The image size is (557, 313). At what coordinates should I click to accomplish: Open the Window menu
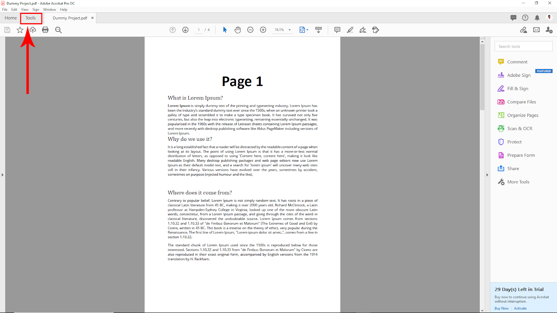pyautogui.click(x=49, y=9)
